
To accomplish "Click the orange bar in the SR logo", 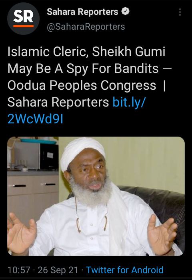I will pyautogui.click(x=23, y=26).
